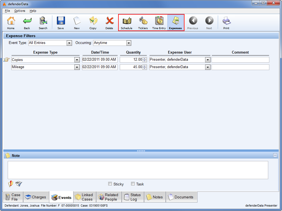The image size is (282, 211).
Task: Open the Schedule view
Action: coord(127,23)
